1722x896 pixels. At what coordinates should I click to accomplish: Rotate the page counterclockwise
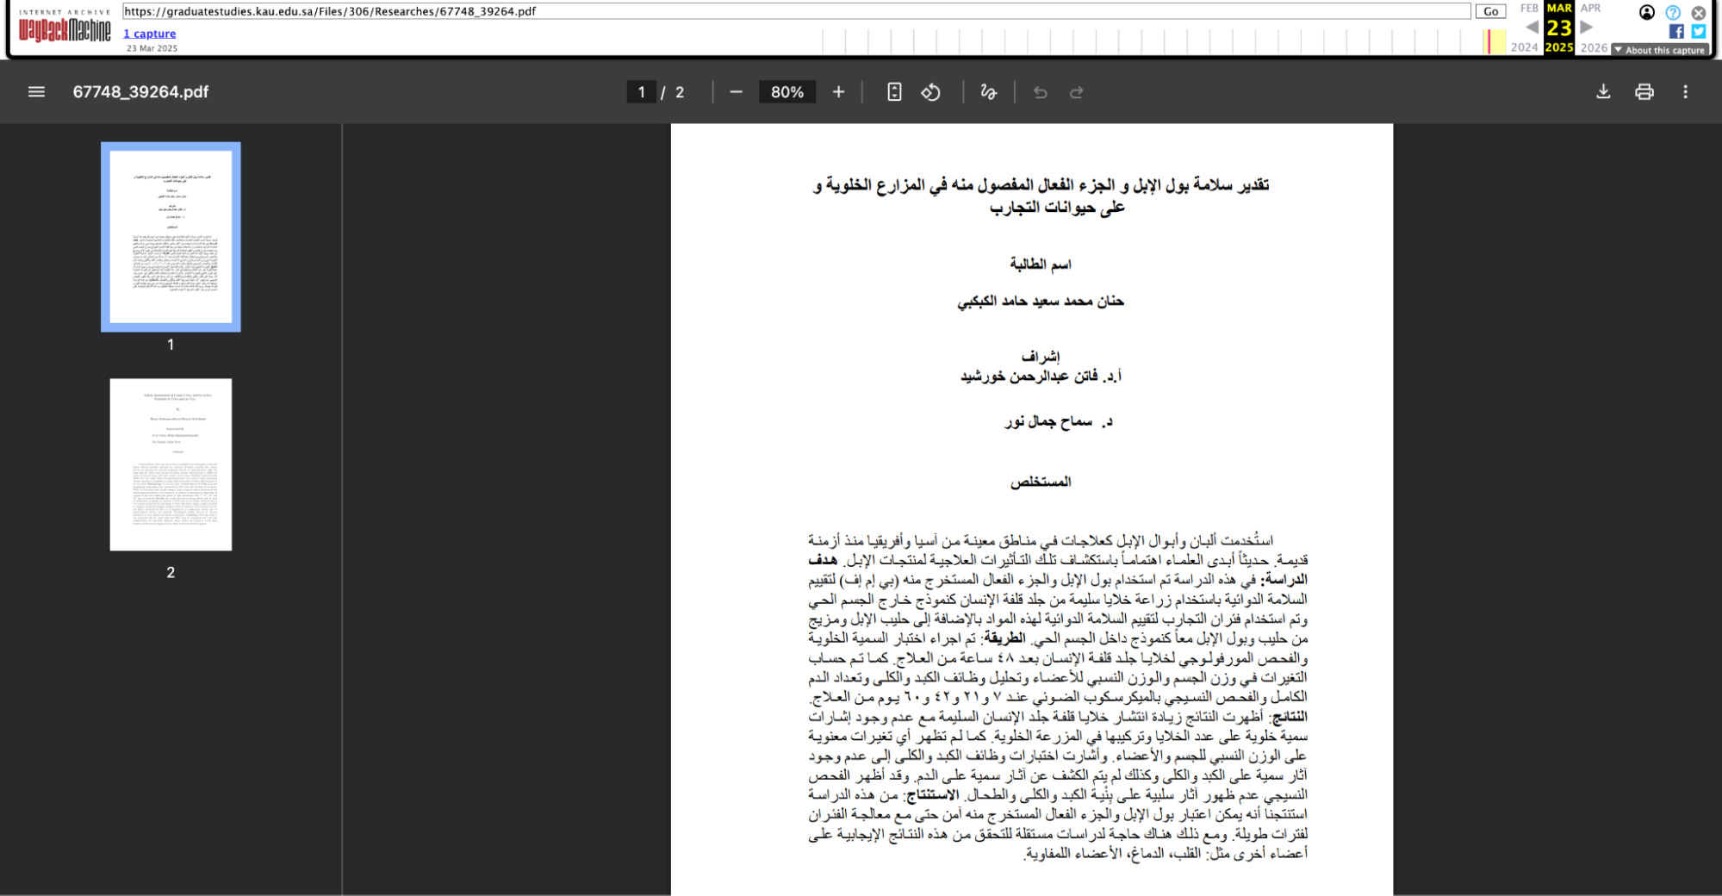931,91
